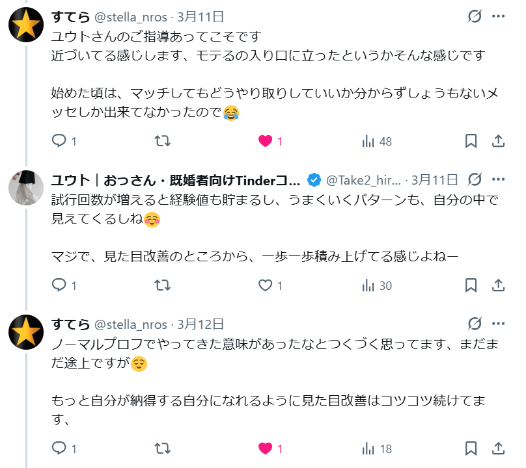
Task: Bookmark the first すてら post
Action: (471, 141)
